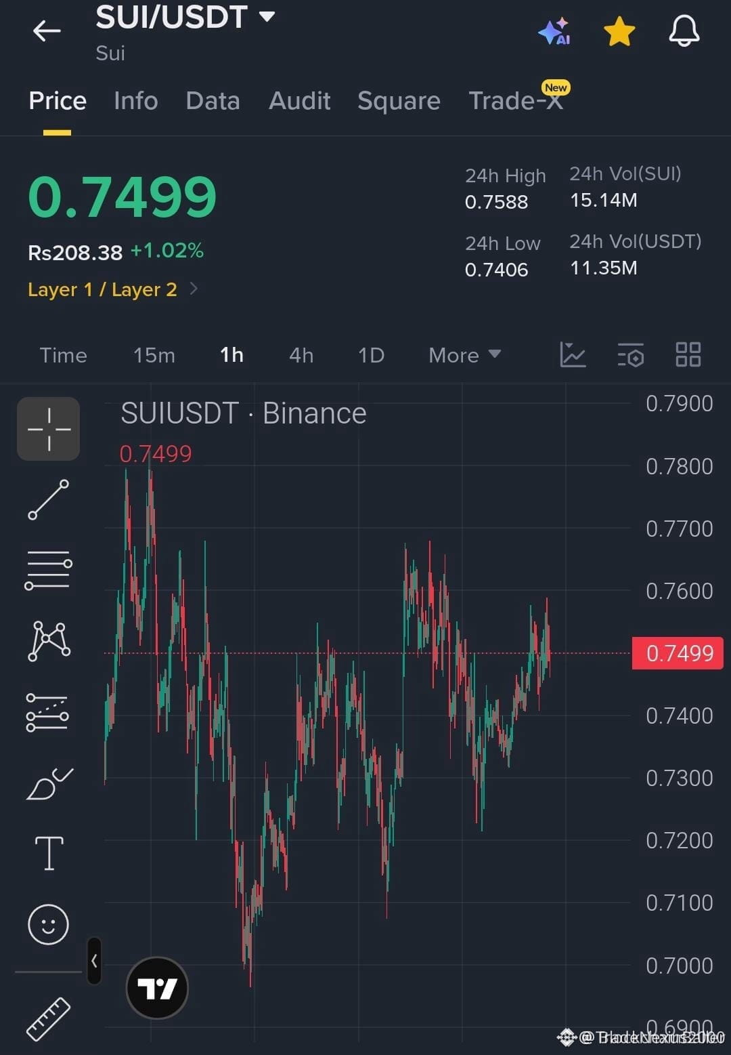
Task: Click the TradingView logo button
Action: [x=157, y=989]
